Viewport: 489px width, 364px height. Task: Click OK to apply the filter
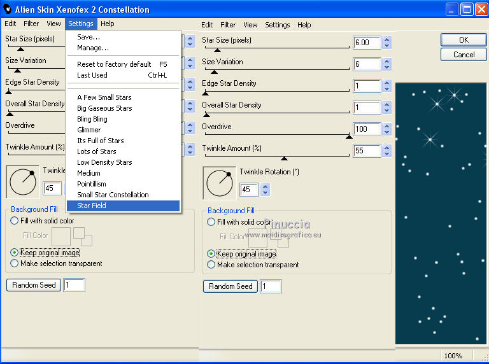(464, 40)
